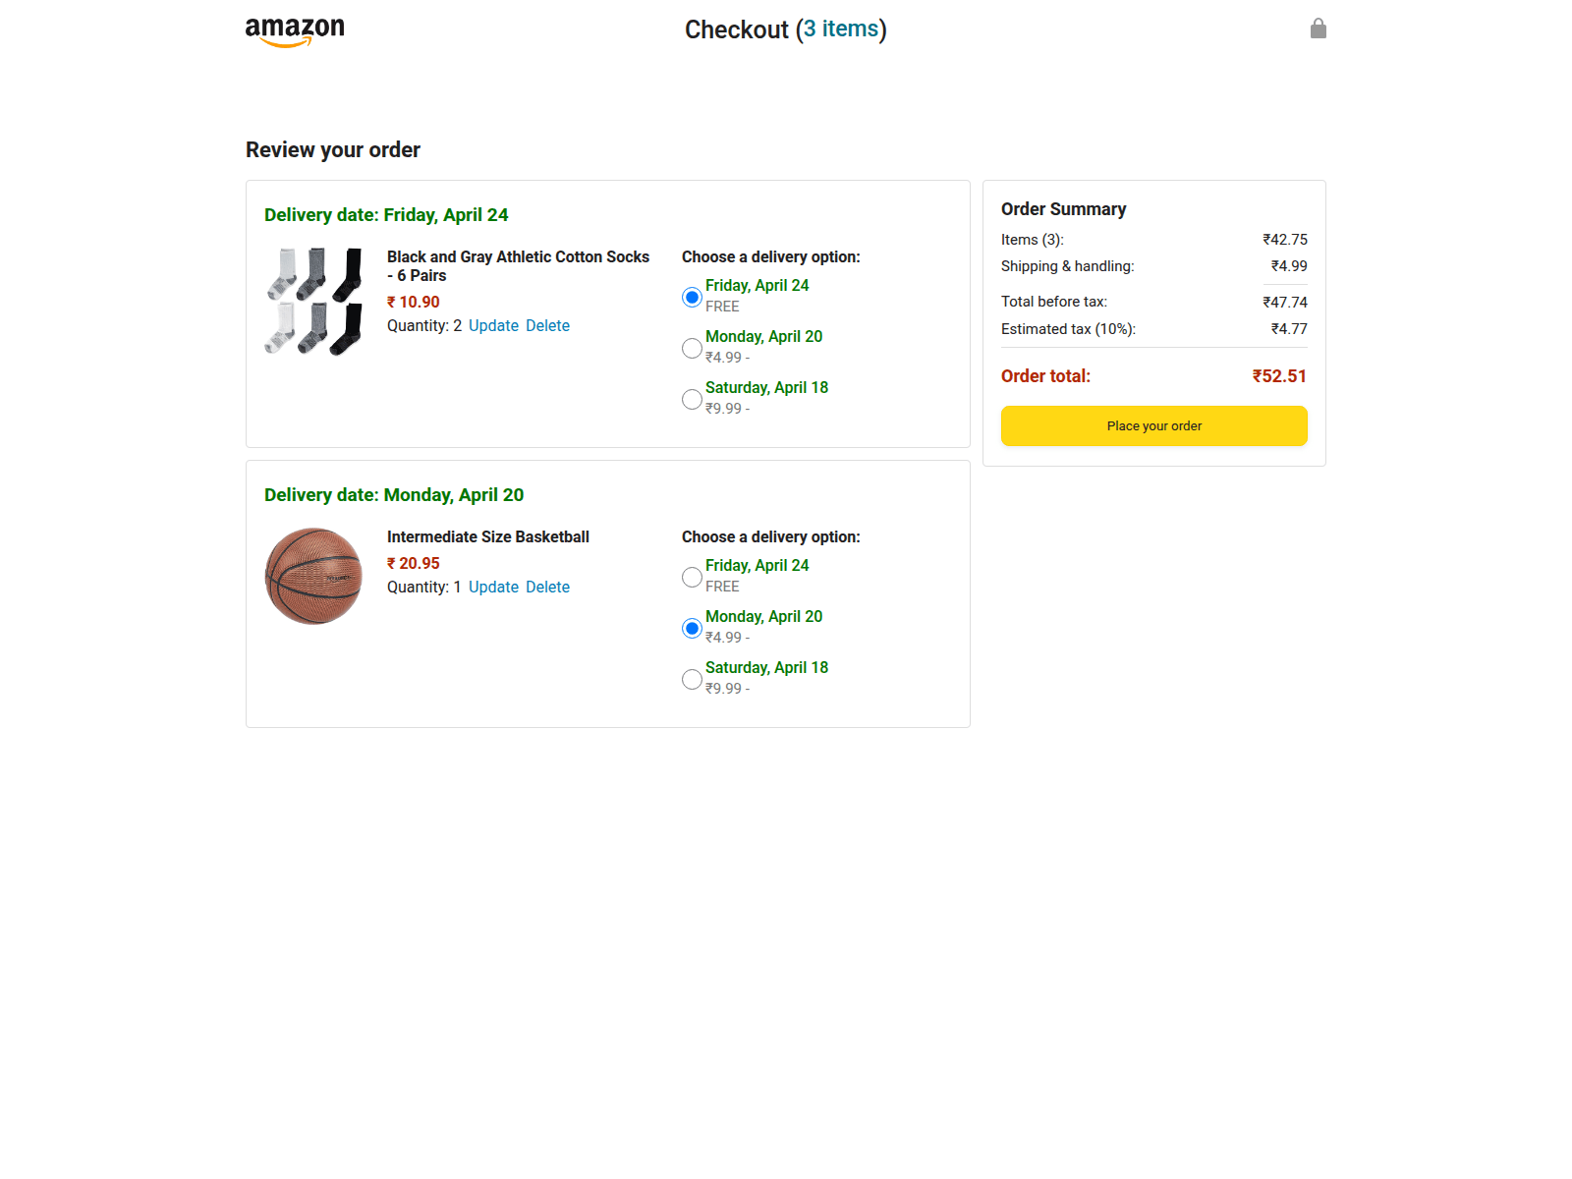Click the basketball product image
This screenshot has width=1572, height=1179.
(313, 576)
